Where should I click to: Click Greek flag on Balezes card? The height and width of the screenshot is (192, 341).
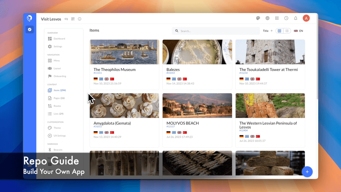174,79
